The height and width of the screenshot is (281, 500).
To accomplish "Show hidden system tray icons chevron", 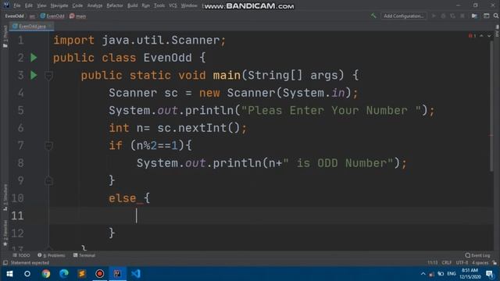I will pos(423,274).
